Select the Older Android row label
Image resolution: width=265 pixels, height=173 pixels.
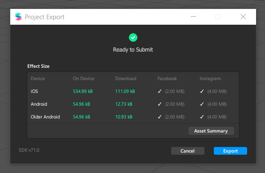[45, 117]
